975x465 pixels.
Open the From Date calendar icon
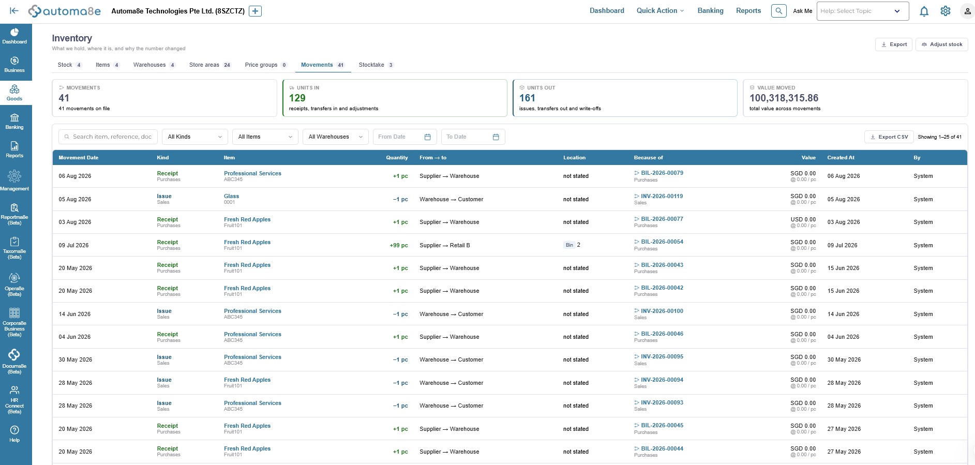point(427,137)
